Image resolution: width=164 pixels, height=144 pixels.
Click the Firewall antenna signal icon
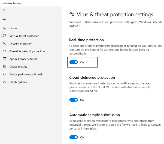coord(4,51)
